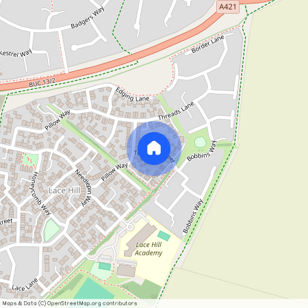Click the upper Pillow Way label near Edging Lane
308x308 pixels.
57,120
